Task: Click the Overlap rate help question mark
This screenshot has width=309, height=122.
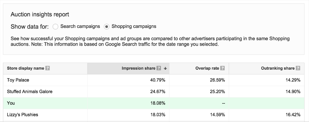Action: [222, 68]
